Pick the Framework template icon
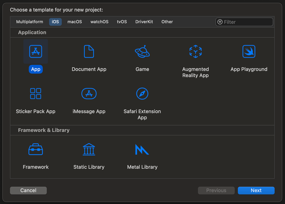 pos(36,149)
